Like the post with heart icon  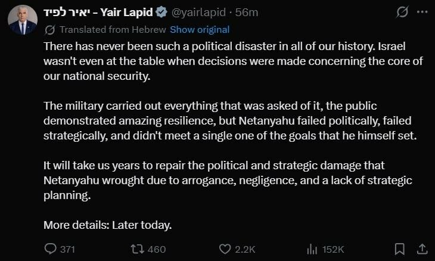coord(225,248)
